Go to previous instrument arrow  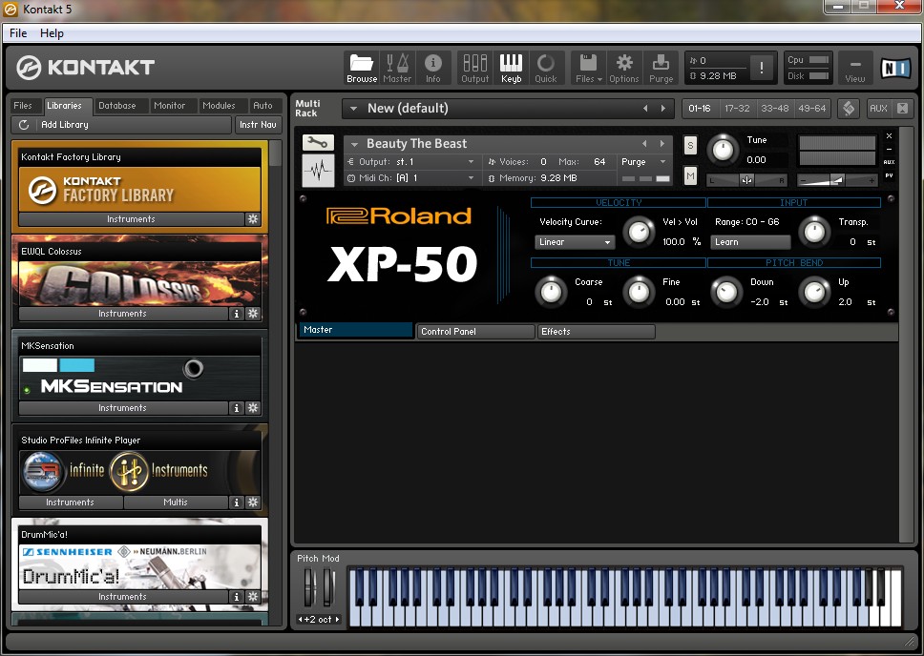(644, 144)
